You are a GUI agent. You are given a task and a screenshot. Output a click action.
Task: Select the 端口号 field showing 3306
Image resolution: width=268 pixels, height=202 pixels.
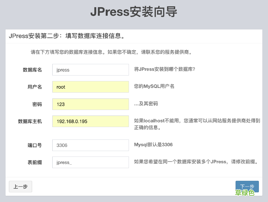pos(90,145)
